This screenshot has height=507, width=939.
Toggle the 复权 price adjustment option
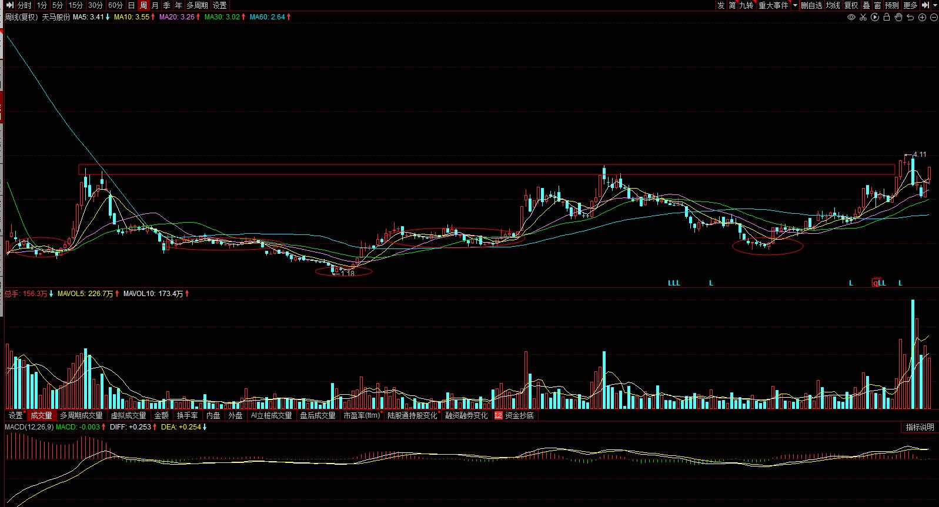[x=851, y=5]
